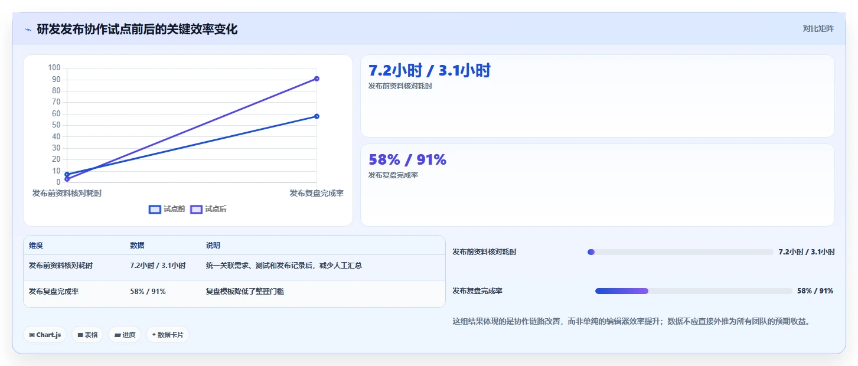
Task: Click table cell 发布前资料核对耗时
Action: coord(61,266)
